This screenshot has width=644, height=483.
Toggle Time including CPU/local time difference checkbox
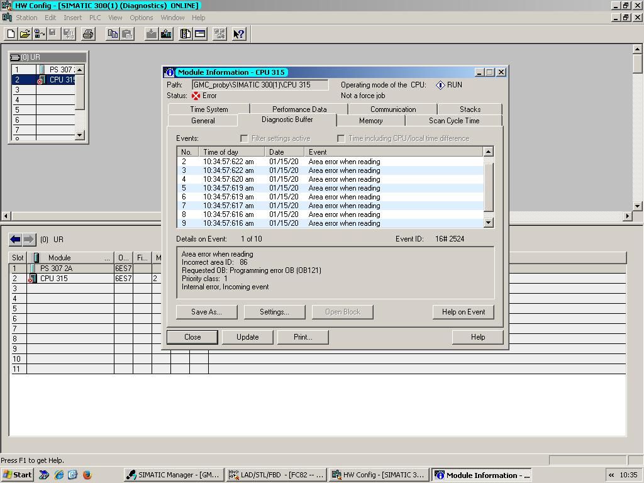tap(341, 138)
